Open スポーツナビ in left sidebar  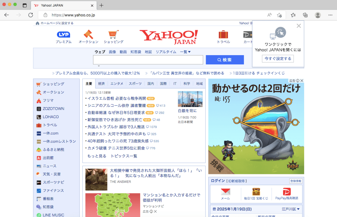[x=53, y=182]
